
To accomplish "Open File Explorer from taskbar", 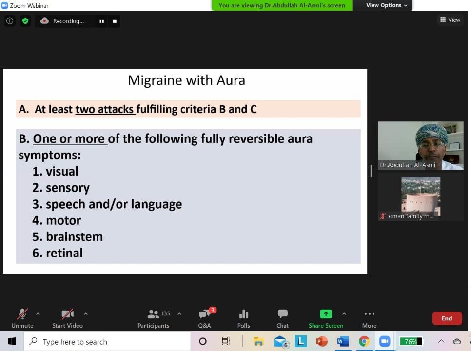I will (x=258, y=341).
